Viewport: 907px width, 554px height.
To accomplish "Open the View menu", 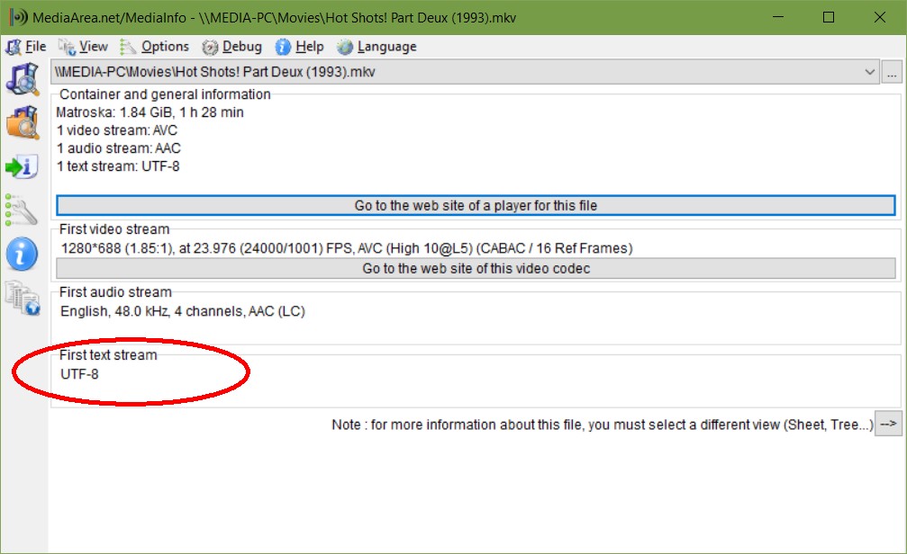I will coord(84,47).
